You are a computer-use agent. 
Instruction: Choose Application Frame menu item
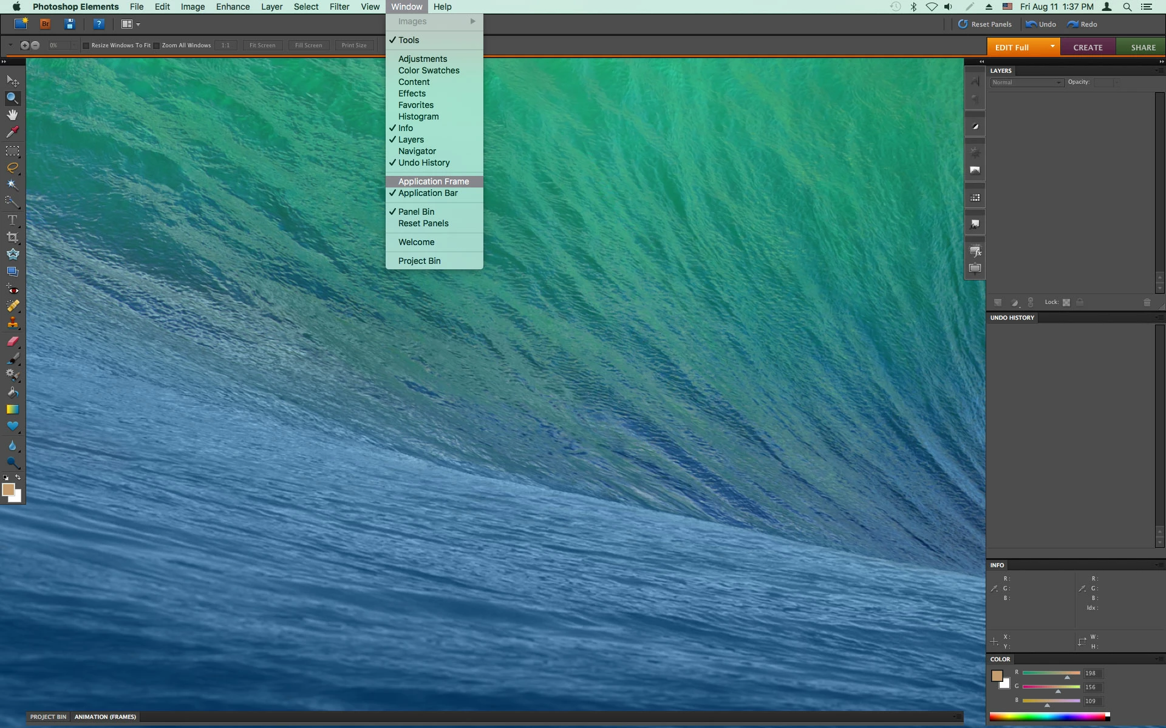click(434, 181)
